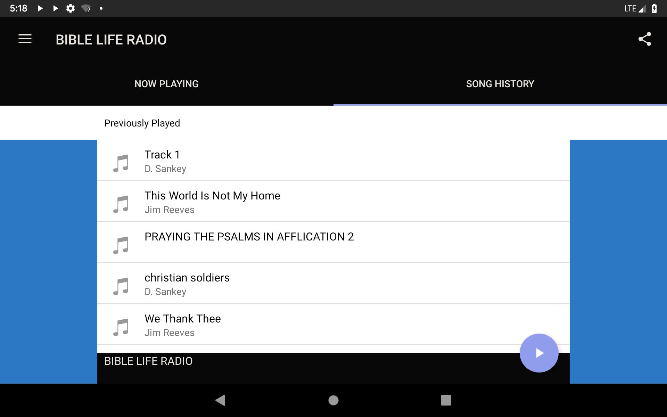Open the hamburger menu

[x=25, y=39]
